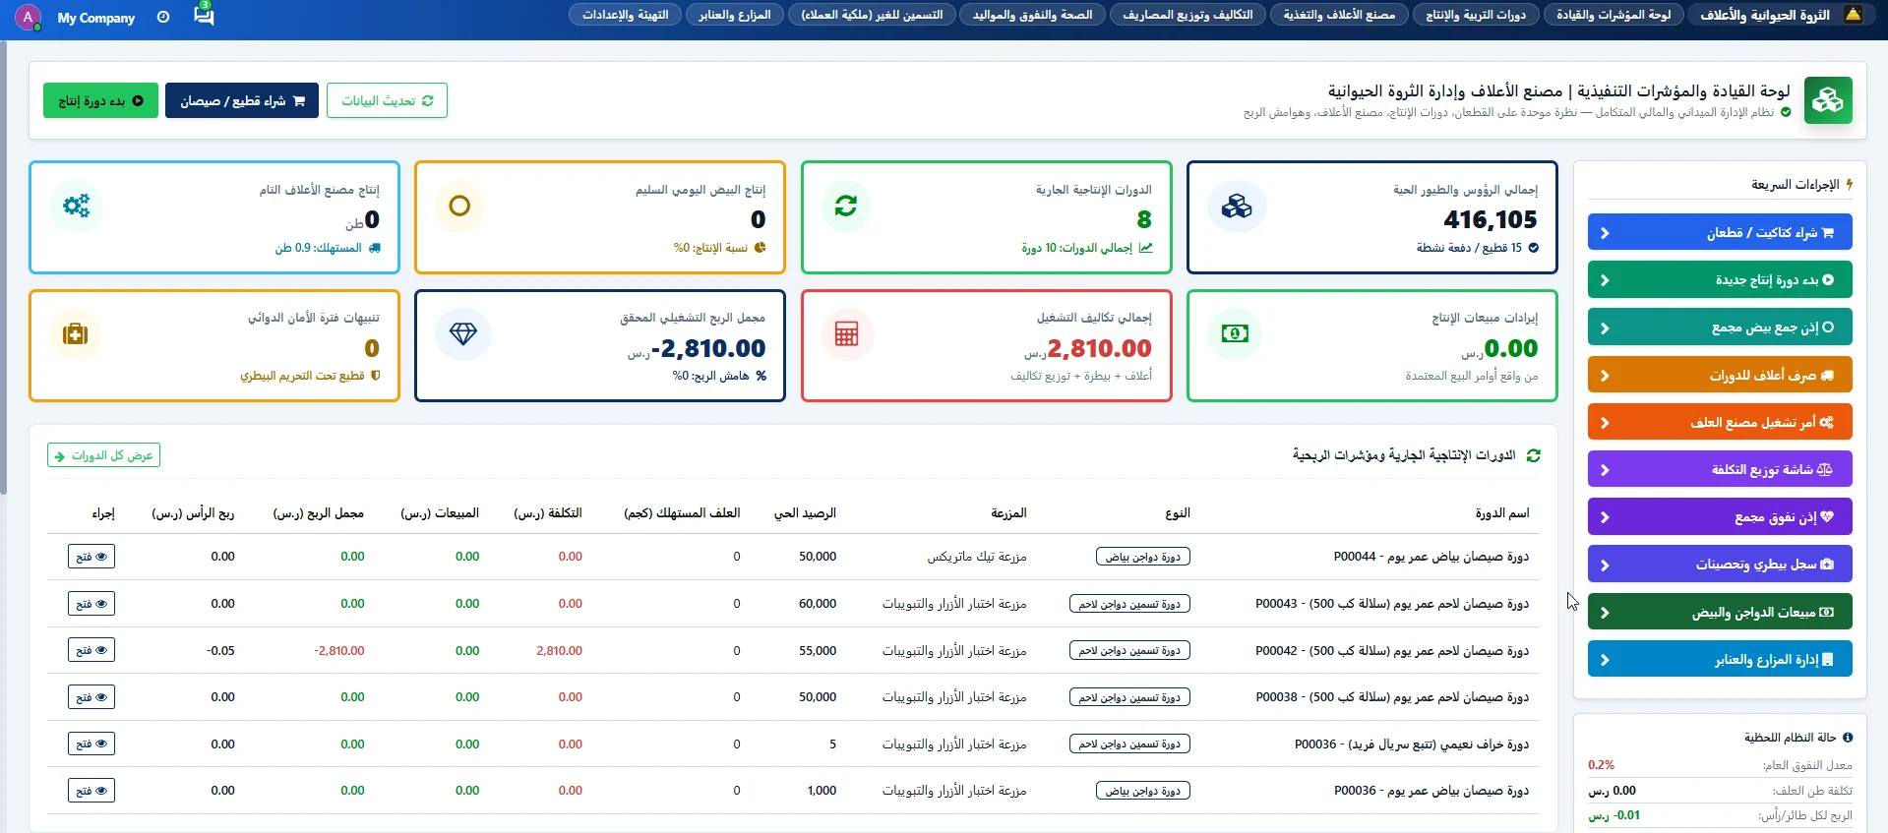Click the dark "شراء قطيع / صيصان" button
The height and width of the screenshot is (833, 1888).
click(242, 100)
